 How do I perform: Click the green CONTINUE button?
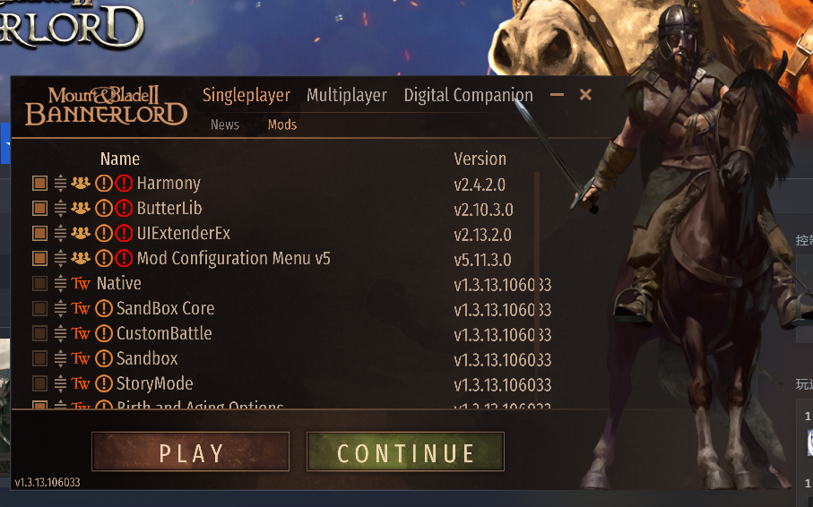pyautogui.click(x=405, y=451)
